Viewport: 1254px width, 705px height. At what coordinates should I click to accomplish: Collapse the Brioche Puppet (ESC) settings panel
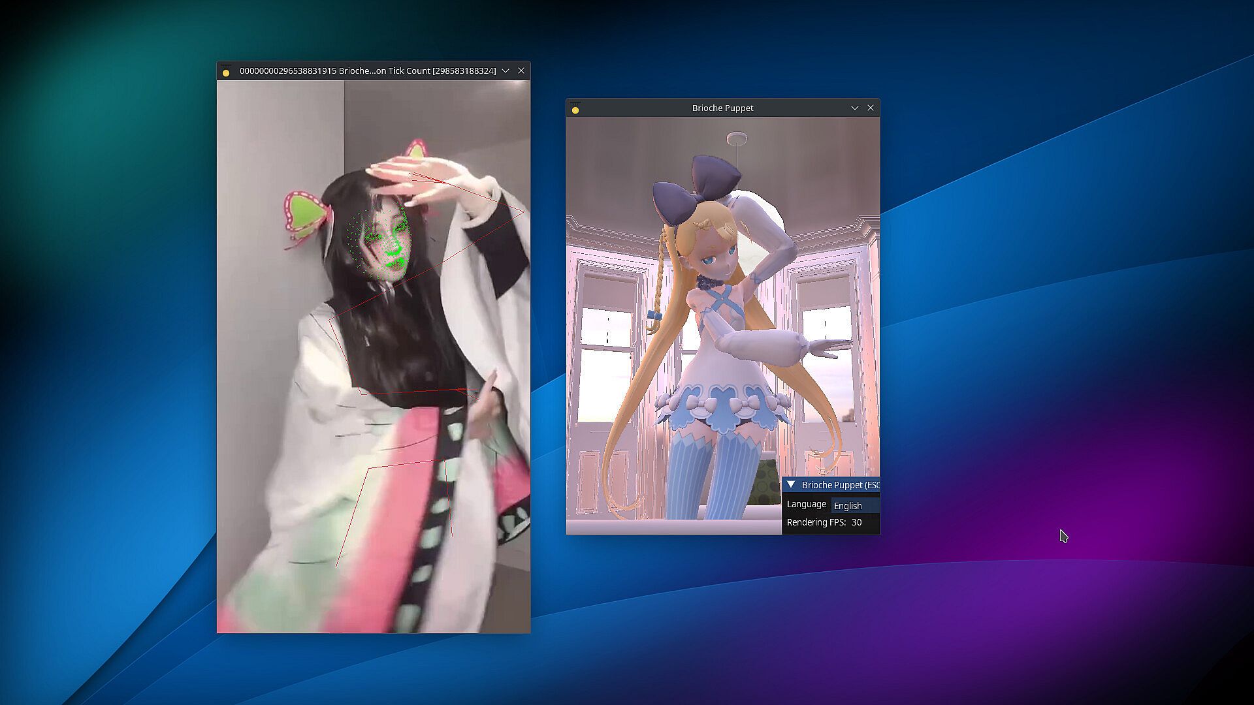tap(791, 485)
